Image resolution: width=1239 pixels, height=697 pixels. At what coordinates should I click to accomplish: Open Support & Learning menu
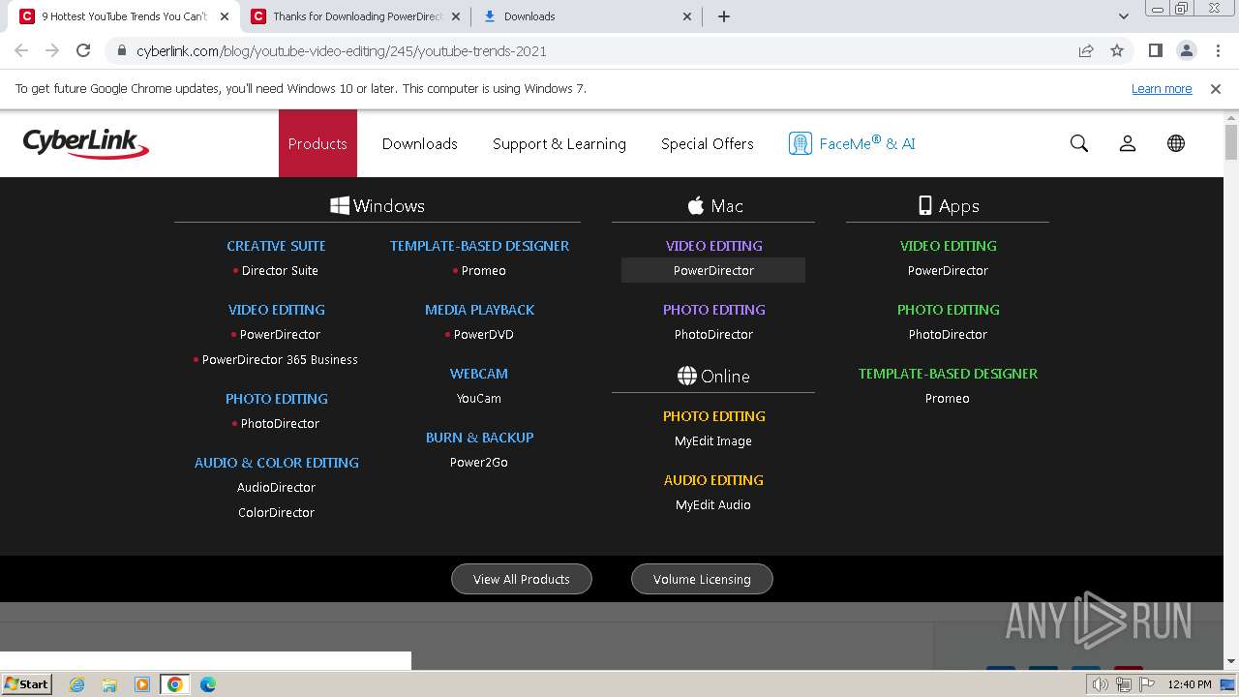[x=559, y=143]
